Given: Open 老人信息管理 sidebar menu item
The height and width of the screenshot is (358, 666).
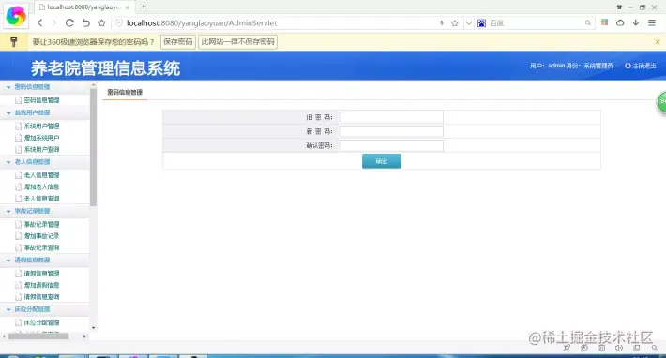Looking at the screenshot, I should (41, 175).
